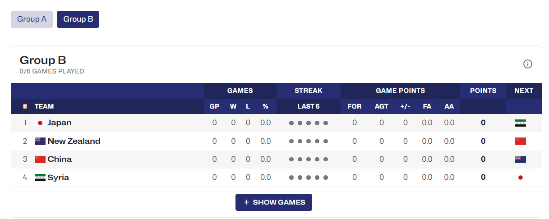
Task: Click New Zealand flag in China's Next column
Action: pos(520,160)
